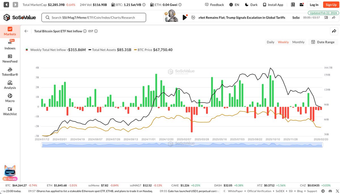
Task: Open the WhitePaper link
Action: coord(236,191)
